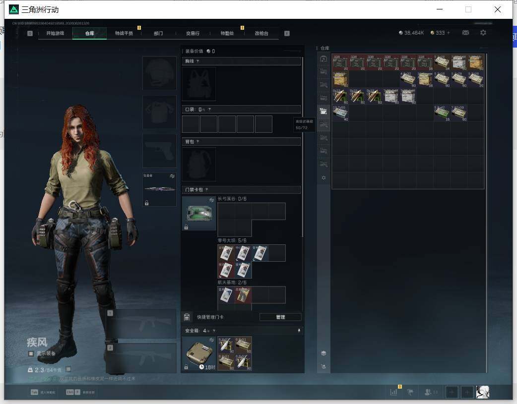This screenshot has width=517, height=404.
Task: Click the empty backpack slot
Action: (199, 164)
